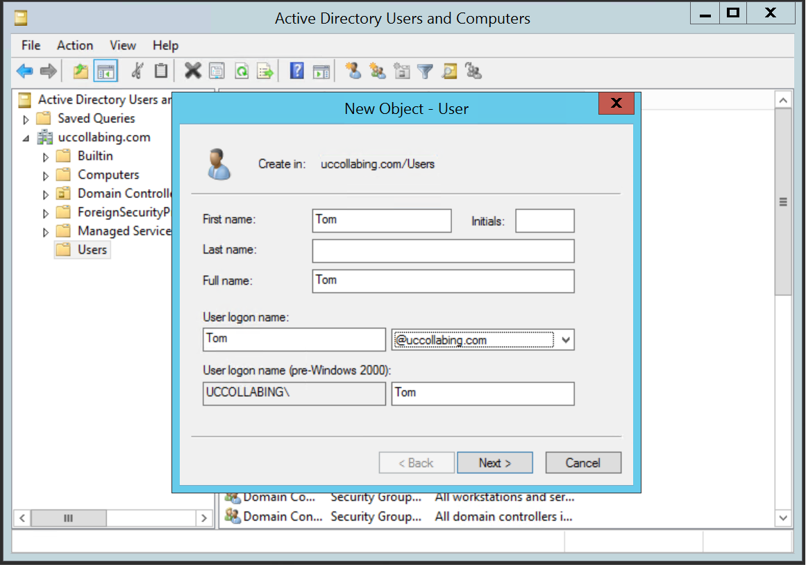Screen dimensions: 806x567
Task: Collapse the uccollabing.com domain node
Action: (26, 138)
